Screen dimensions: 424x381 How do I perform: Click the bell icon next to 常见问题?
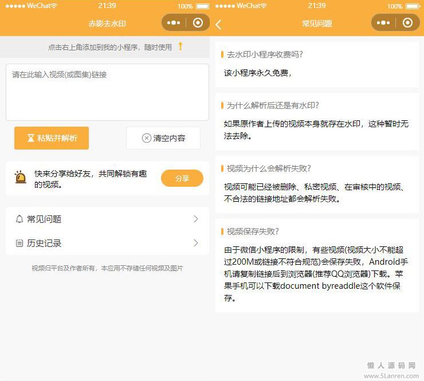[19, 219]
